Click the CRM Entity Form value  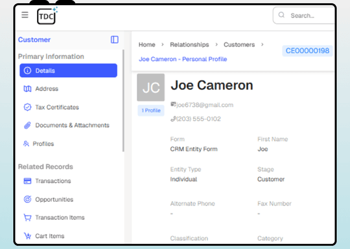pos(194,149)
